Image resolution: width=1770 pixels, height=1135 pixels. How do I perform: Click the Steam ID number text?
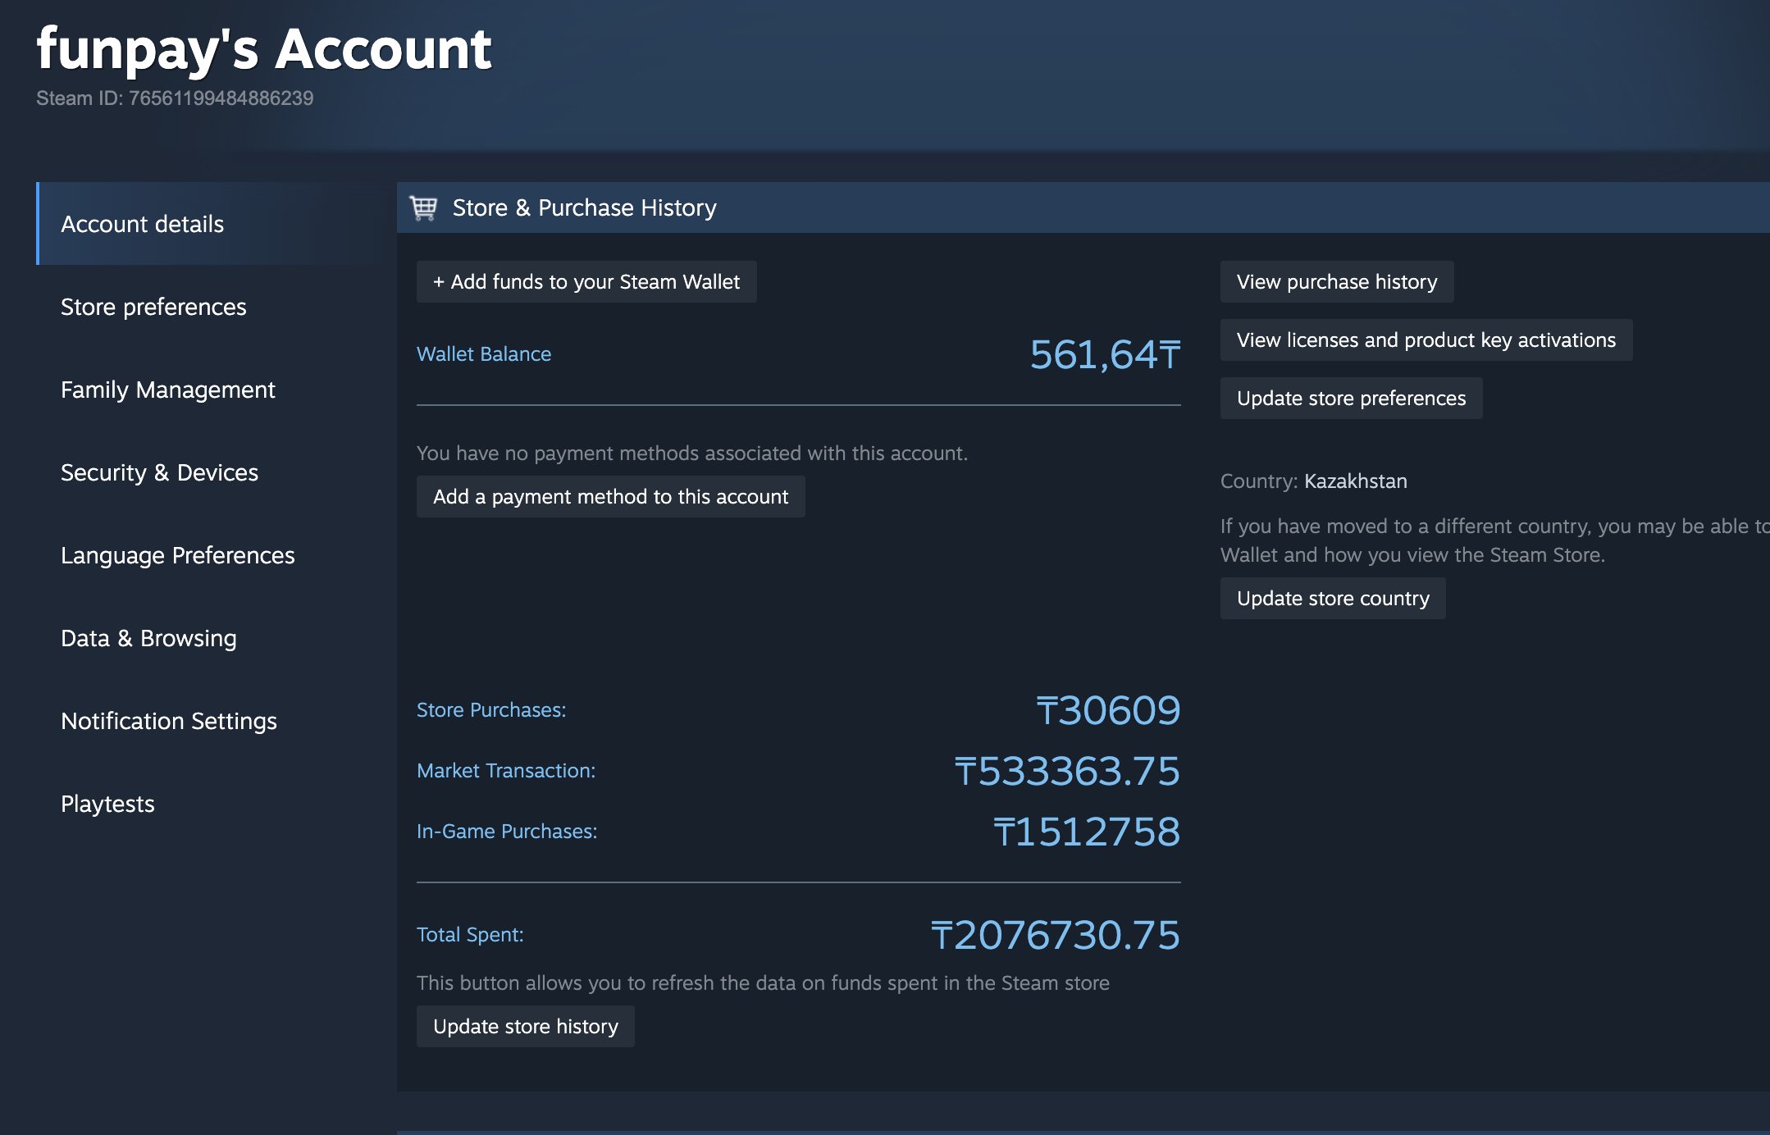pos(175,98)
